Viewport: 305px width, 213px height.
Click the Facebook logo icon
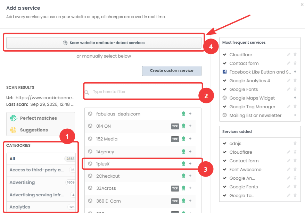(x=225, y=72)
